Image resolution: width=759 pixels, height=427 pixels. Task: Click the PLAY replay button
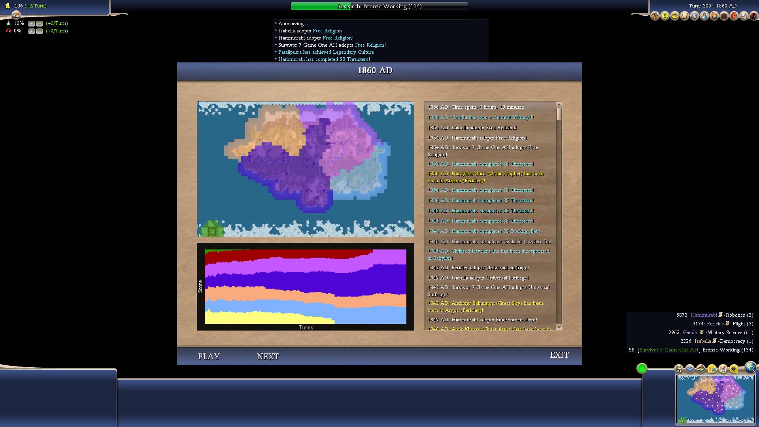[209, 357]
